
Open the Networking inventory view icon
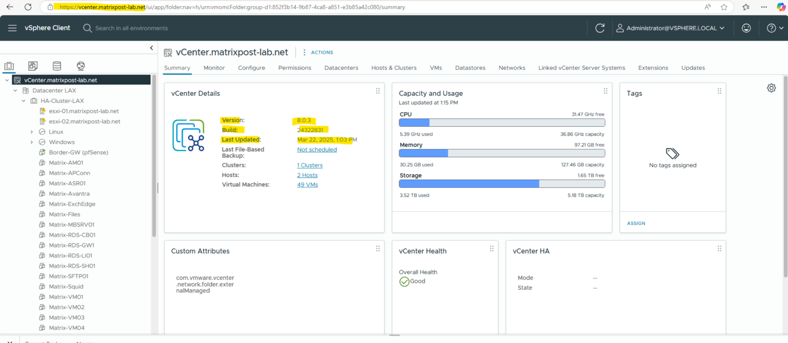pos(80,66)
